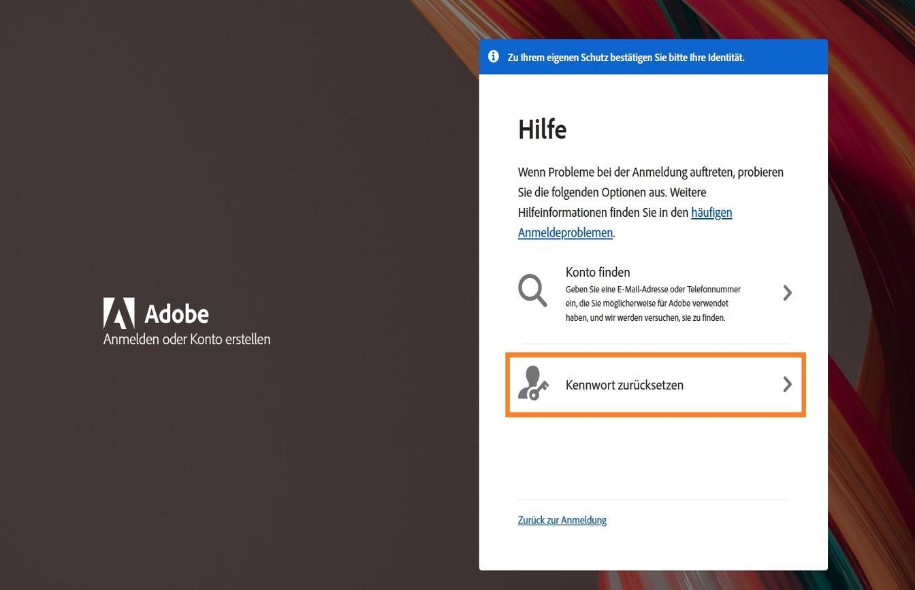Viewport: 915px width, 590px height.
Task: Expand Konto finden using its right chevron
Action: pyautogui.click(x=787, y=292)
